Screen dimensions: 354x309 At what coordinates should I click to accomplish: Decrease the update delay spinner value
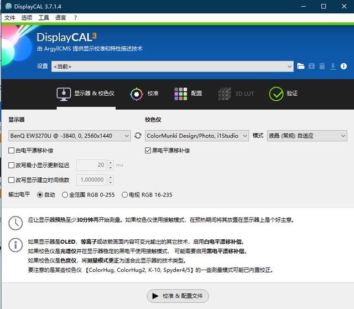pyautogui.click(x=111, y=168)
